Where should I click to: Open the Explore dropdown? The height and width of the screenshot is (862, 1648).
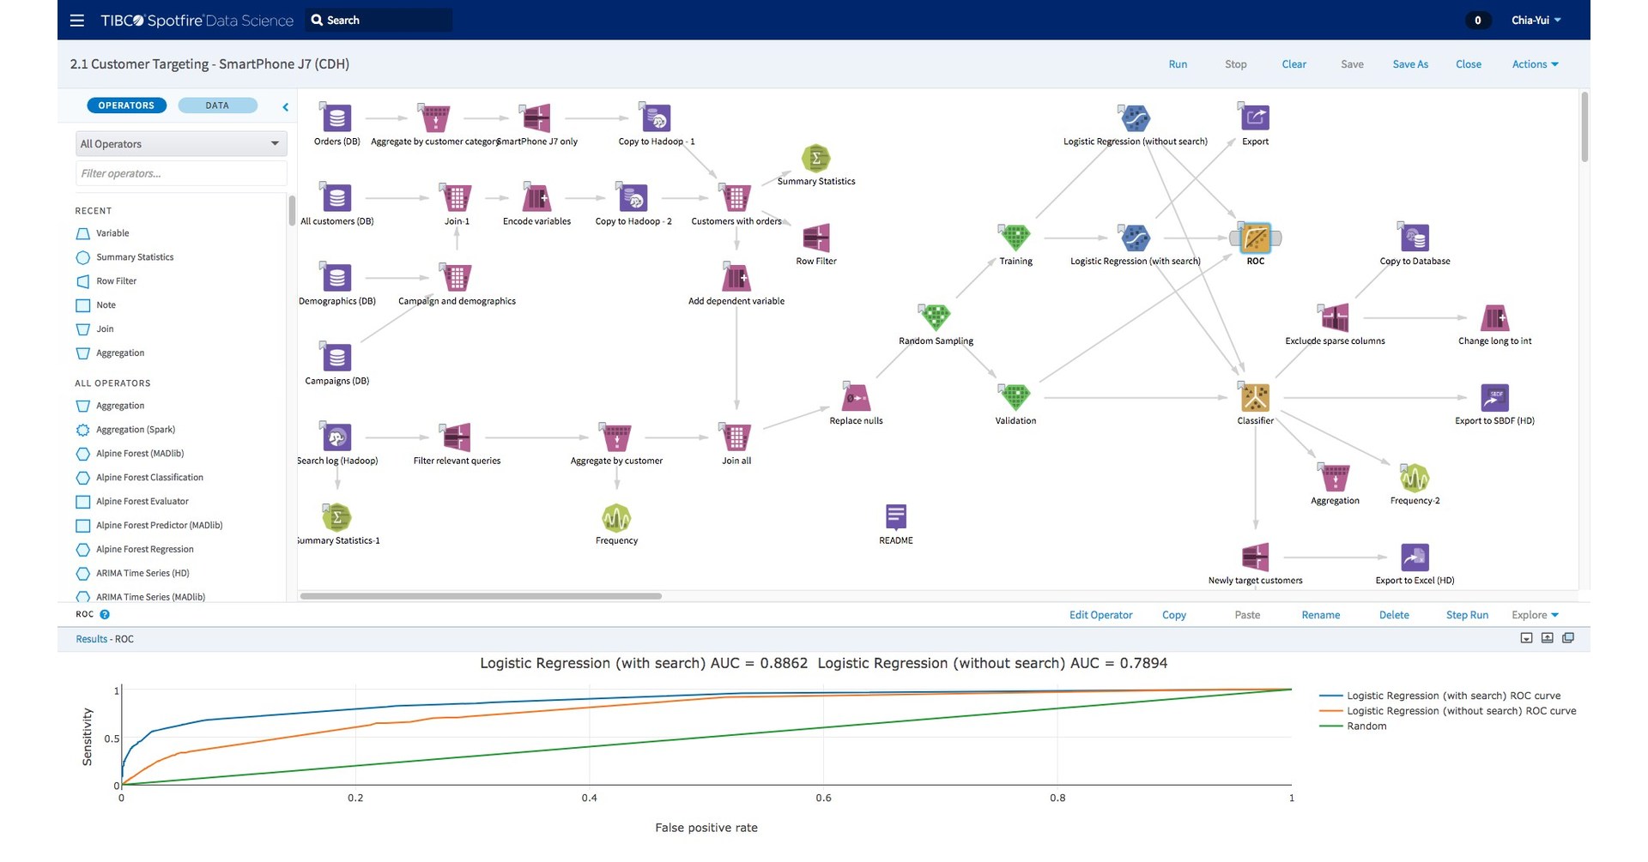click(1535, 615)
